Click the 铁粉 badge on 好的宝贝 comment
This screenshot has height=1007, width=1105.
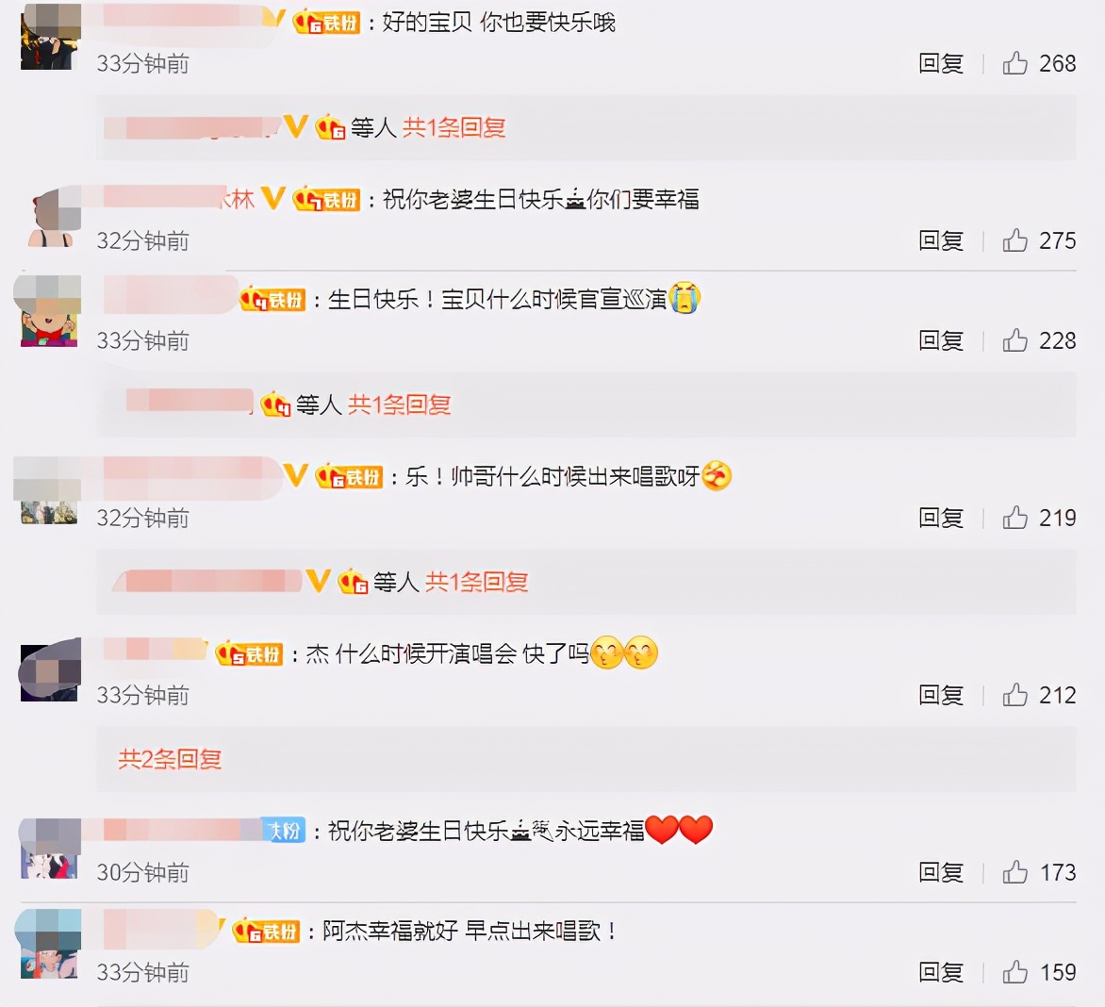click(x=326, y=24)
